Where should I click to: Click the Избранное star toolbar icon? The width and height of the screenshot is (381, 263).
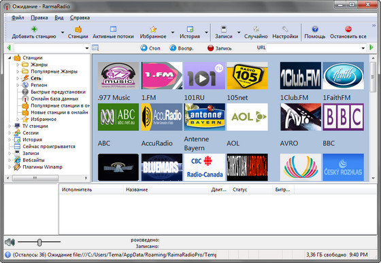(x=153, y=29)
